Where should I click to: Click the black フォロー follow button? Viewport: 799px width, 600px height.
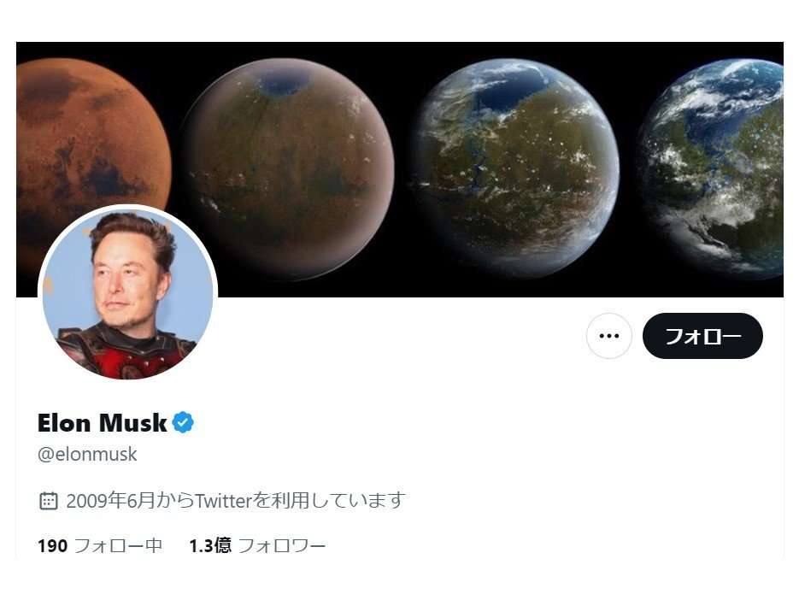(702, 336)
